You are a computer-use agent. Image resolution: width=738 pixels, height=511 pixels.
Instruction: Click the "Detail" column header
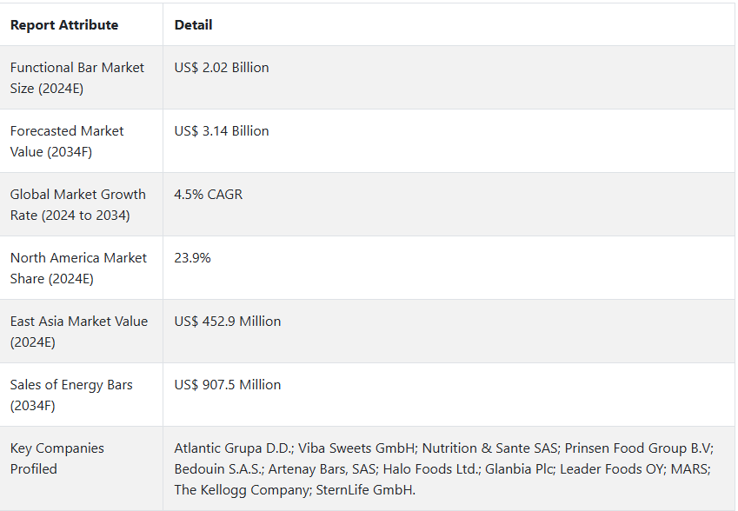193,25
